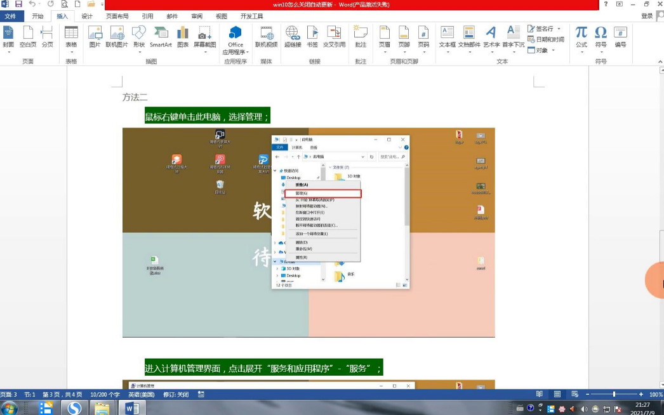Insert a 空白页 (blank page)
Screen dimensions: 664x415
(x=28, y=37)
